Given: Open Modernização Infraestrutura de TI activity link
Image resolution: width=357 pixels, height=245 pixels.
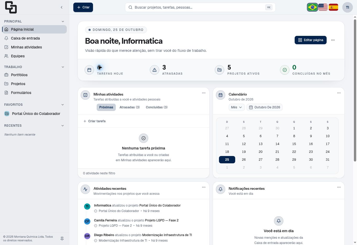Looking at the screenshot, I should coord(167,235).
